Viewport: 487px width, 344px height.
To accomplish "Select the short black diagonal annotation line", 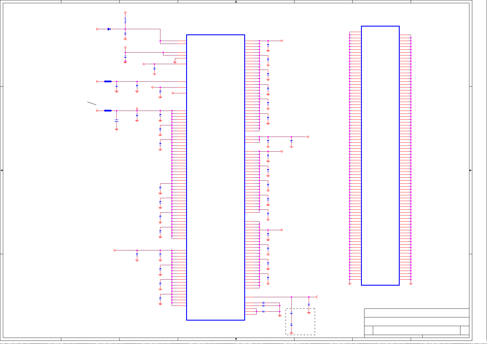I will pyautogui.click(x=92, y=103).
